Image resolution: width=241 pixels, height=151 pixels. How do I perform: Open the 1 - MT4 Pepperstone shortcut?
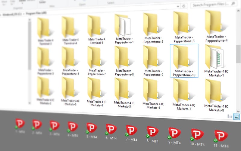click(x=20, y=126)
